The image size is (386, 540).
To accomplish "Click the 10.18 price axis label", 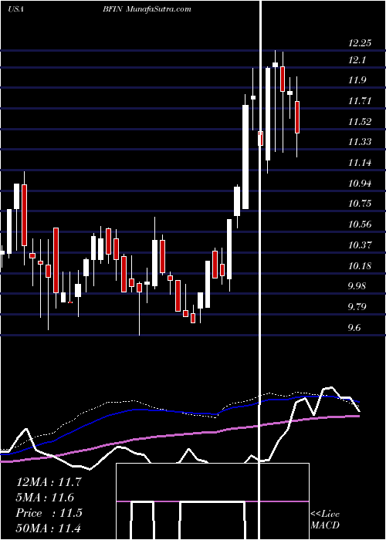I will tap(360, 266).
